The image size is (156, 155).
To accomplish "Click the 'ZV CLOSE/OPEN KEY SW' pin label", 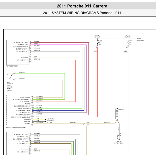I will coord(22,106).
